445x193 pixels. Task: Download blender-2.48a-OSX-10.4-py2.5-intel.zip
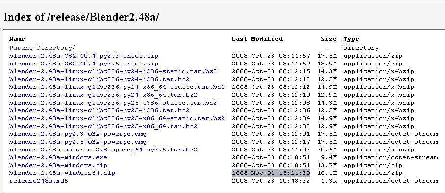(x=84, y=64)
